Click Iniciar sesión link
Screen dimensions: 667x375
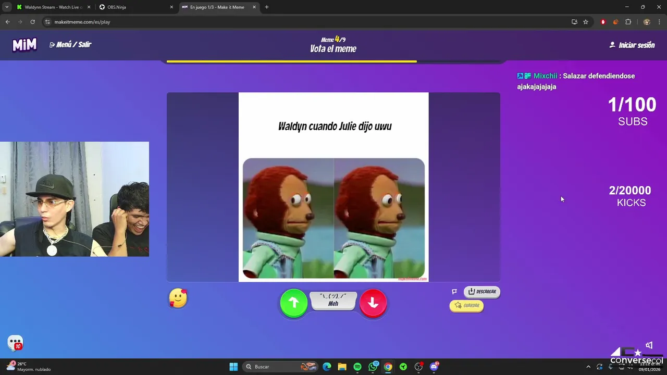click(x=632, y=45)
